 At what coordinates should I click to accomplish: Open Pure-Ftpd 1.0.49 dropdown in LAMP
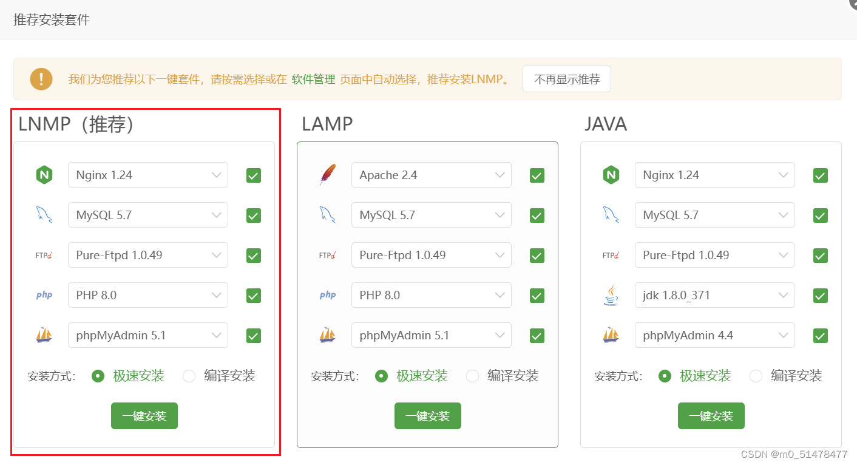[x=432, y=255]
